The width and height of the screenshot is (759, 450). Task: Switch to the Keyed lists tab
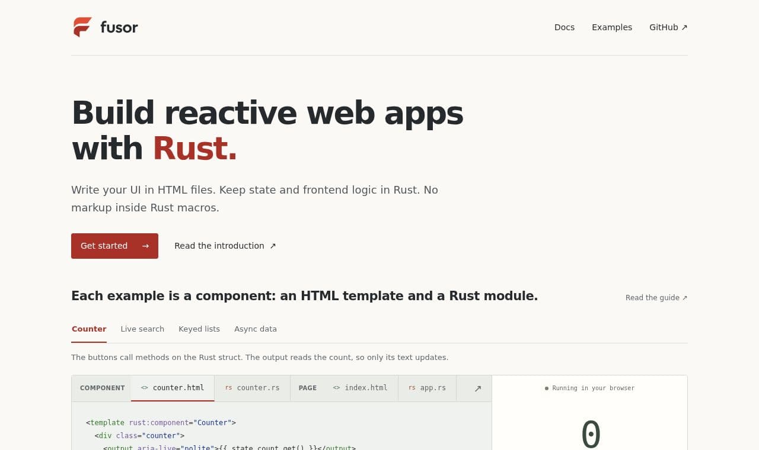click(x=199, y=329)
